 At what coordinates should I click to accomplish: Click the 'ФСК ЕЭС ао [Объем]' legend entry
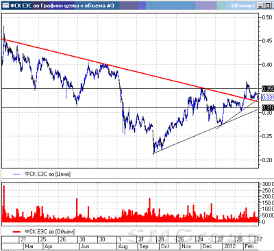pos(49,232)
